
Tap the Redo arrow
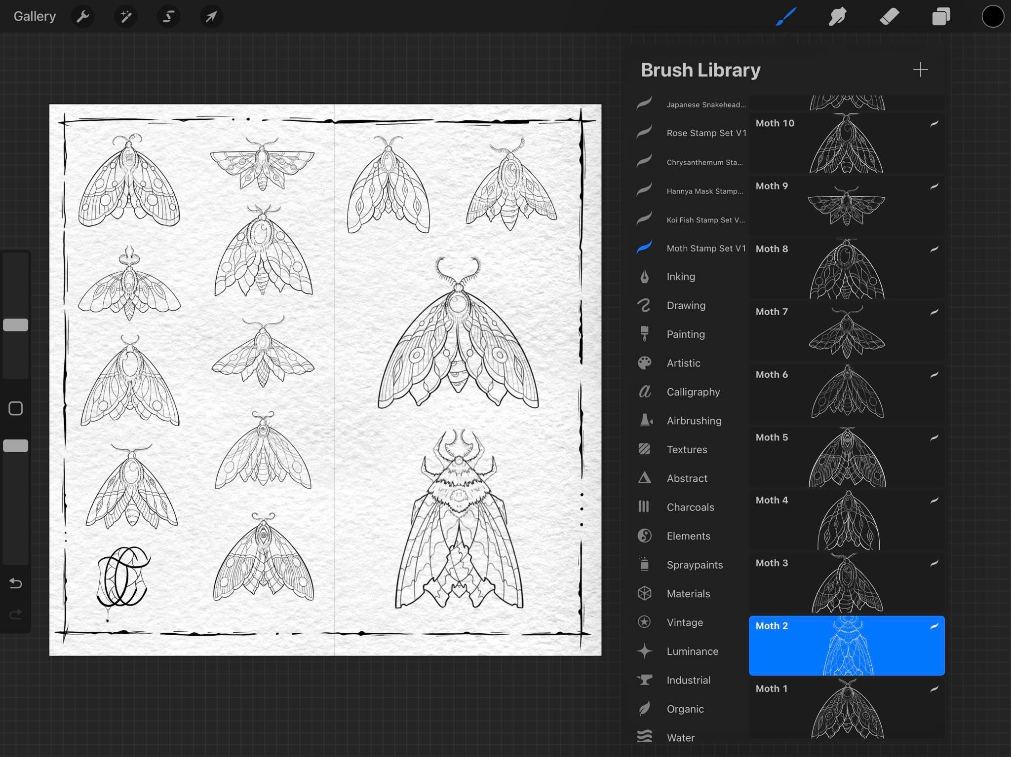tap(15, 614)
